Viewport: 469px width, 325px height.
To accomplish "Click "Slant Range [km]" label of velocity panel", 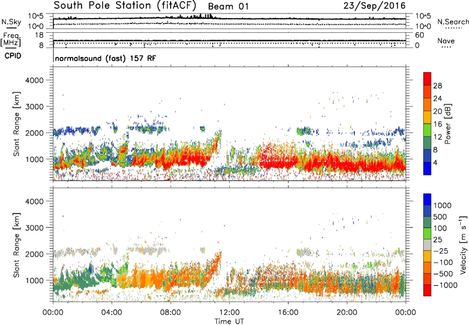I will tap(16, 245).
